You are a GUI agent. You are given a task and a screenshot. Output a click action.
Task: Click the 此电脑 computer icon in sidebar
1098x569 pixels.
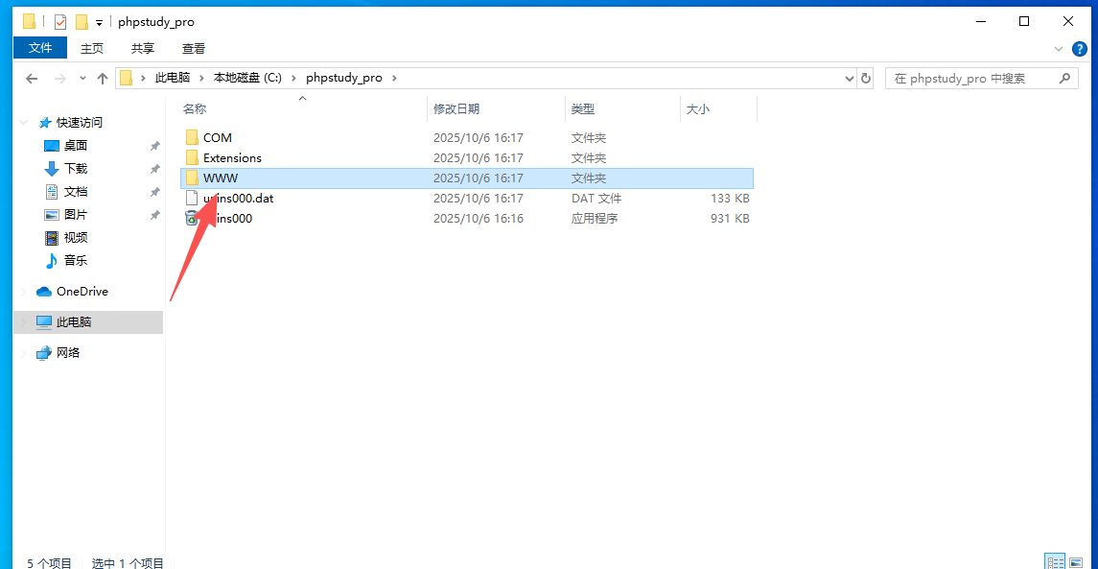[44, 322]
